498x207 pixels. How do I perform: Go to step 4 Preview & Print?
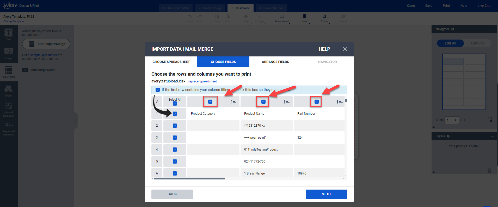coord(271,8)
